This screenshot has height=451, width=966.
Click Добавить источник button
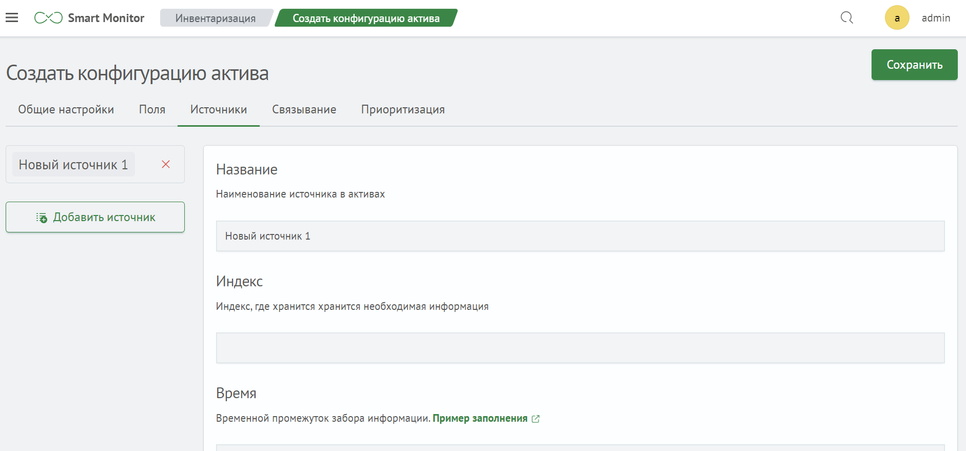[95, 217]
